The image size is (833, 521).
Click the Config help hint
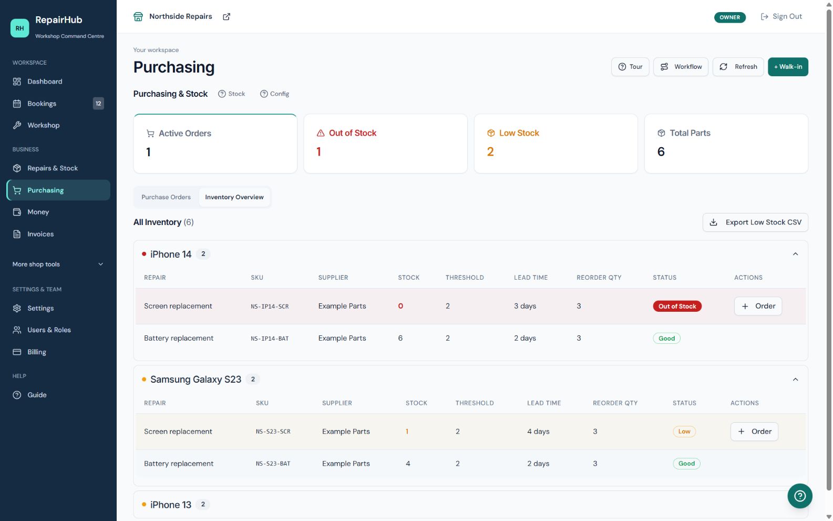(274, 94)
